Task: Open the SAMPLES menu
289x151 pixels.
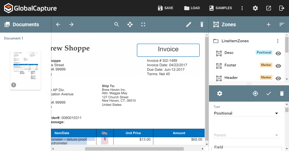Action: click(220, 8)
